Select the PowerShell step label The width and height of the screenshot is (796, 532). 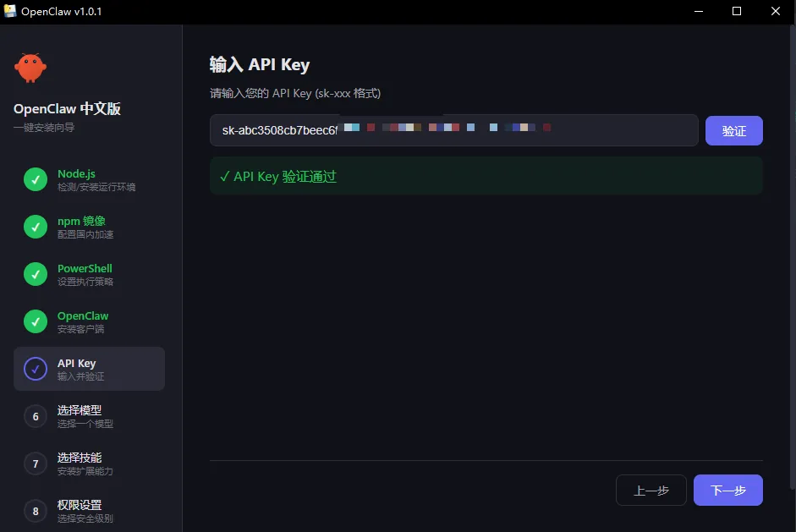click(85, 268)
